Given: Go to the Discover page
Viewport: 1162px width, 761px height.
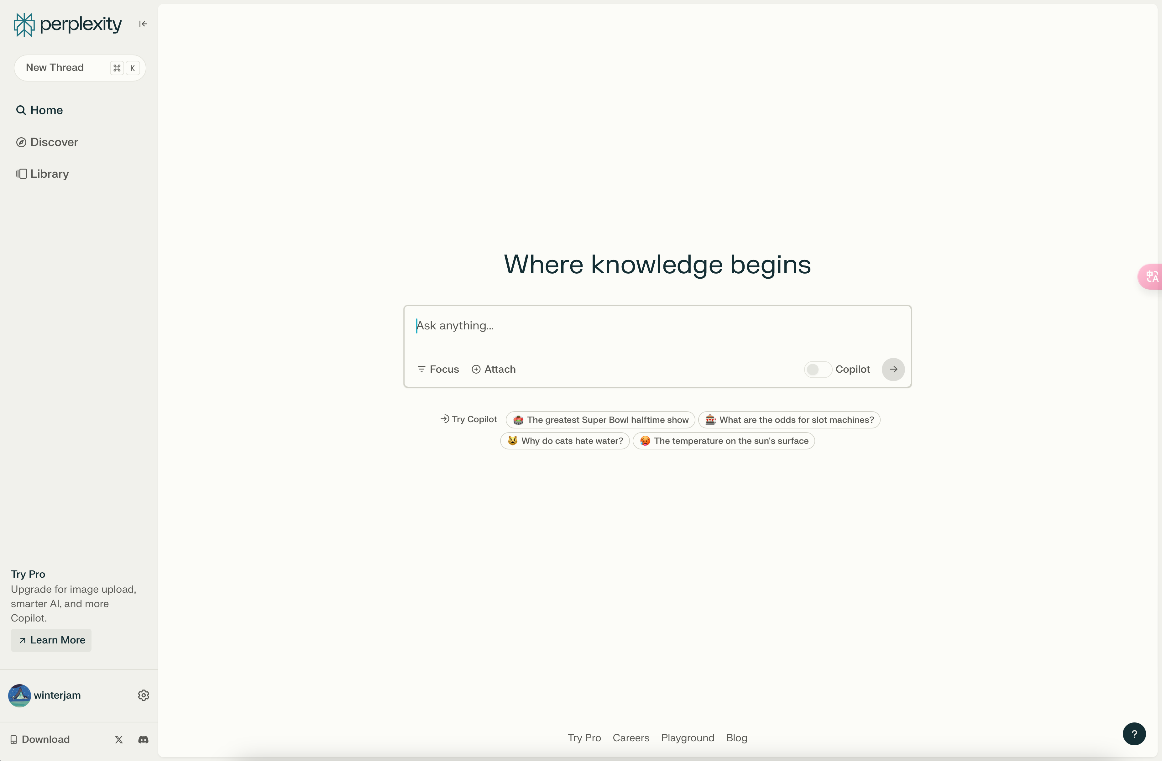Looking at the screenshot, I should pyautogui.click(x=47, y=142).
